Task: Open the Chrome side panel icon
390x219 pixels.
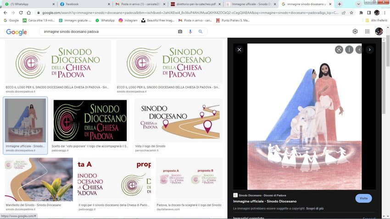Action: 369,13
